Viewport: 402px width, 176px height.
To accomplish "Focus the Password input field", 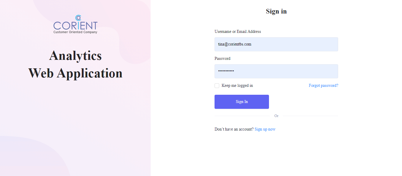I will pyautogui.click(x=276, y=71).
